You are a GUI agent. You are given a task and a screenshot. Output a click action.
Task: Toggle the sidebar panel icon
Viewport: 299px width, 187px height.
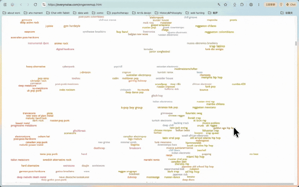(5, 5)
